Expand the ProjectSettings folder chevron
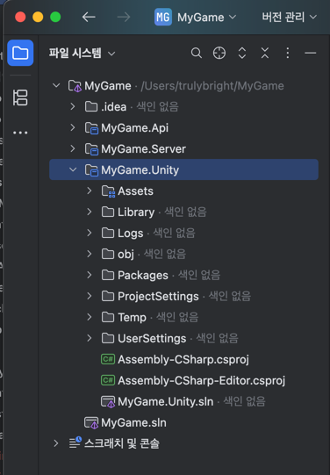This screenshot has width=330, height=475. tap(90, 296)
